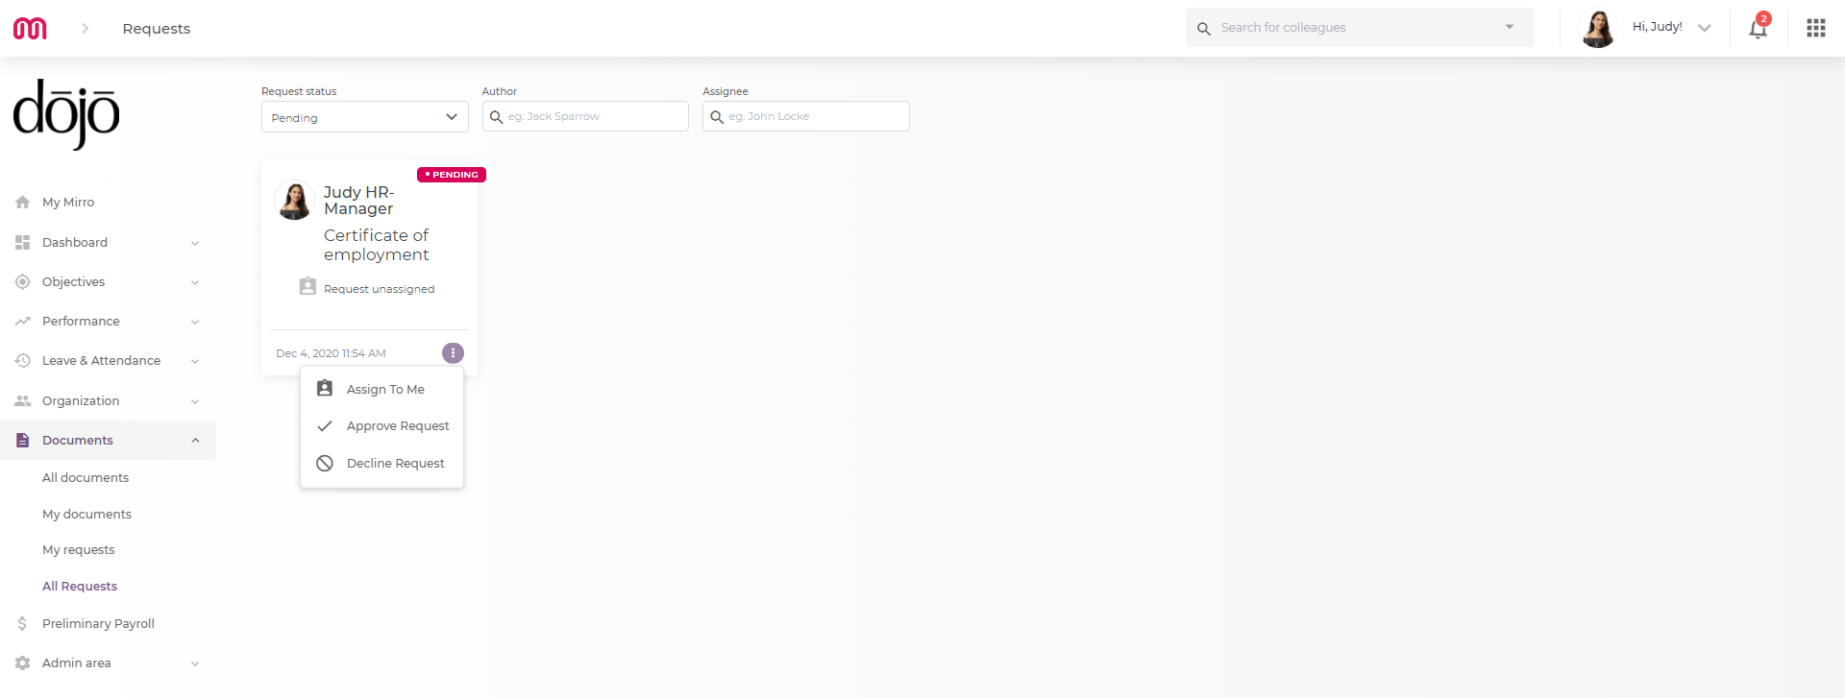Click the Assignee field magnifier icon
Viewport: 1845px width, 698px height.
coord(717,117)
